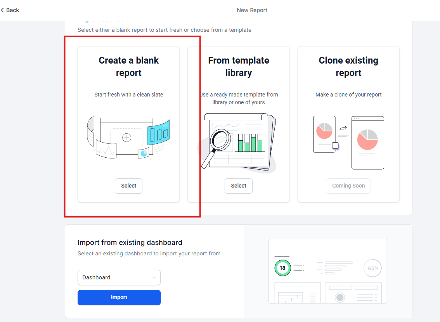Image resolution: width=440 pixels, height=322 pixels.
Task: Click the swap arrows in clone report illustration
Action: pos(343,128)
